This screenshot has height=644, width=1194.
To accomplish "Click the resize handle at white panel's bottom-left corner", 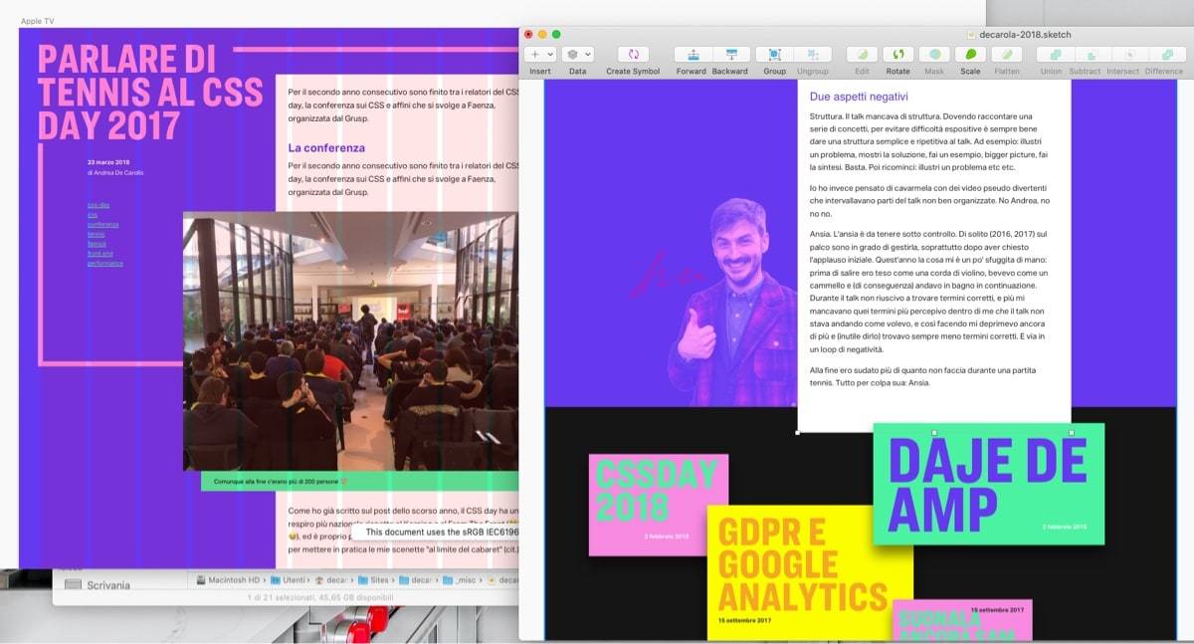I will pos(797,433).
